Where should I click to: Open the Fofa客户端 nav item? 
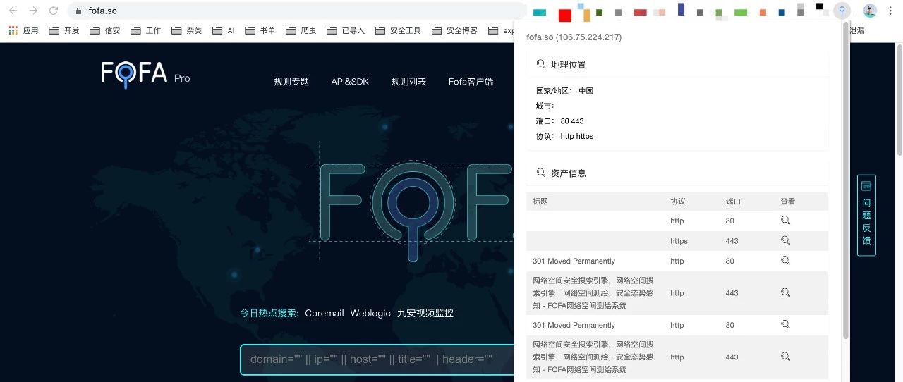[x=471, y=82]
